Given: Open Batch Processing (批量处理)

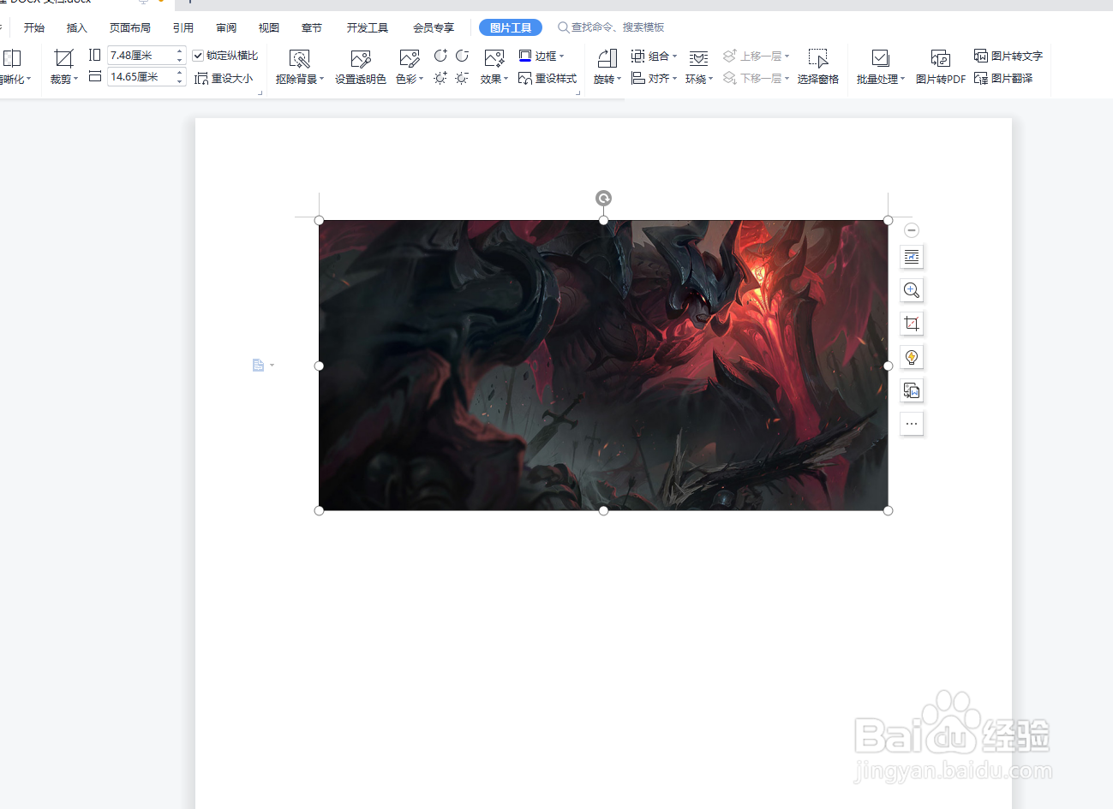Looking at the screenshot, I should point(880,67).
